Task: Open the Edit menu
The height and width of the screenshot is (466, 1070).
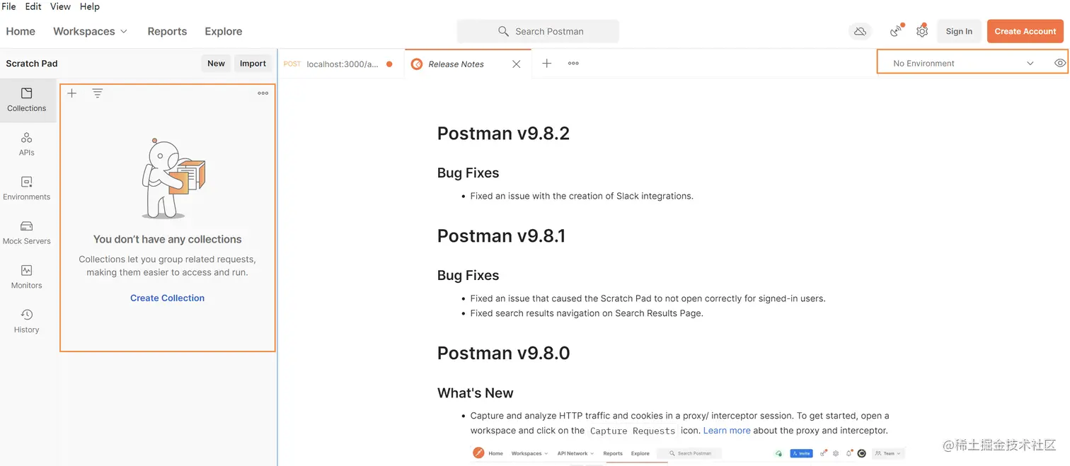Action: pyautogui.click(x=33, y=6)
